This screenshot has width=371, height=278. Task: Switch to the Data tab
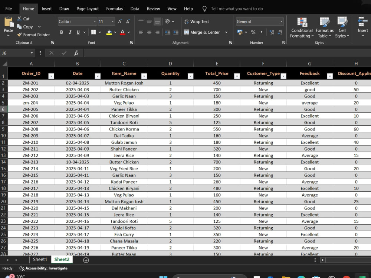tap(135, 9)
